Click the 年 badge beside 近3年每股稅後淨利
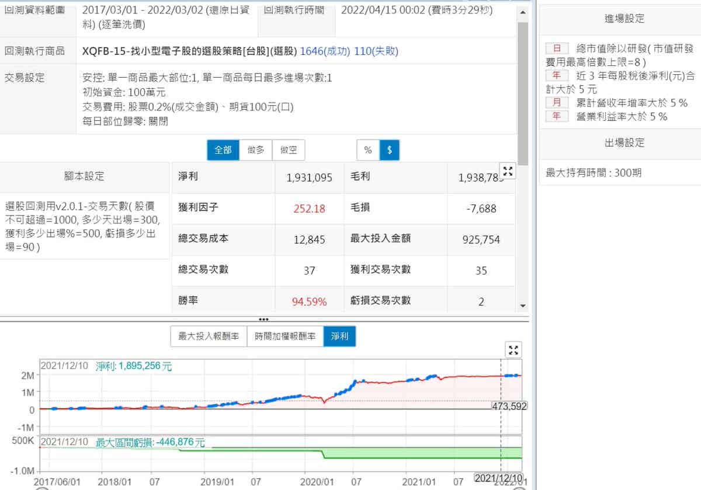 [557, 75]
